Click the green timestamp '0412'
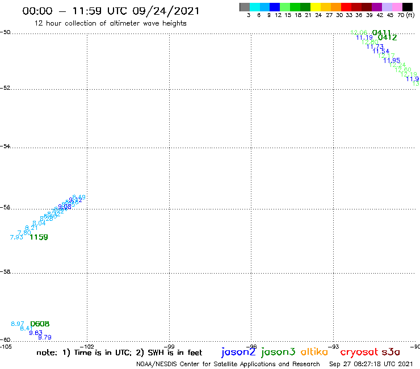The image size is (420, 369). point(387,37)
